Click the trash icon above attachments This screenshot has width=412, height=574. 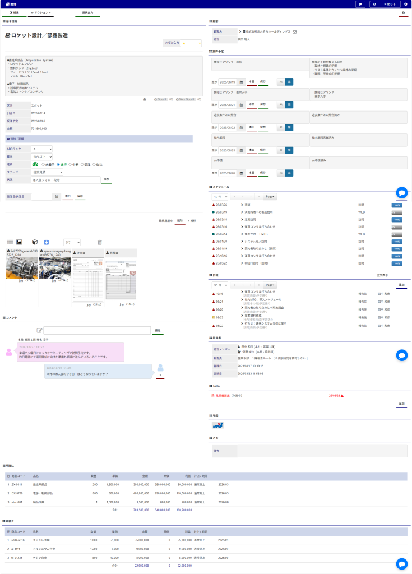pos(100,242)
